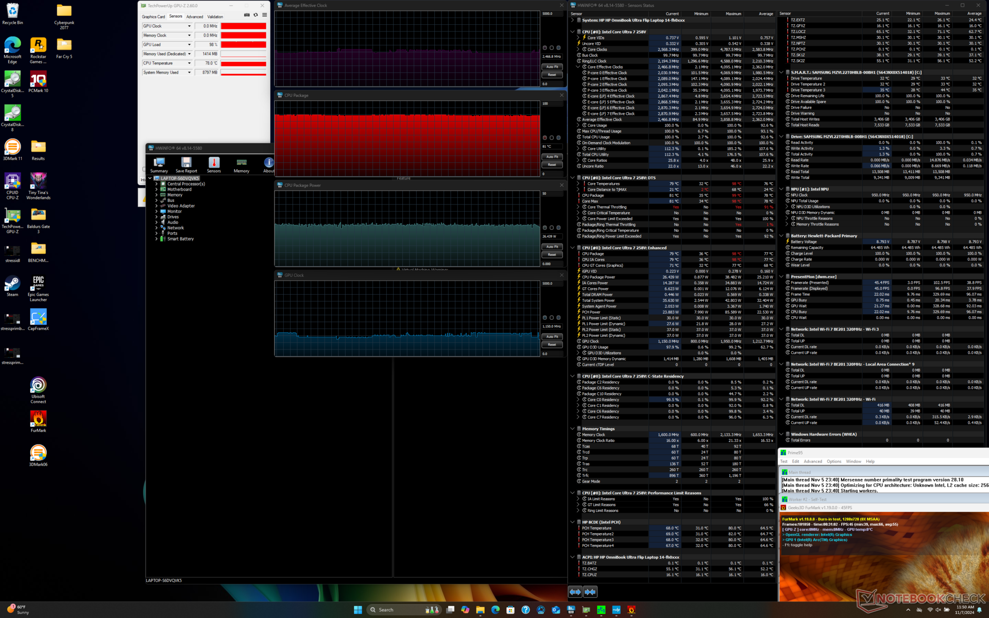Click the GPU-Z refresh icon
Image resolution: width=989 pixels, height=618 pixels.
pos(255,15)
